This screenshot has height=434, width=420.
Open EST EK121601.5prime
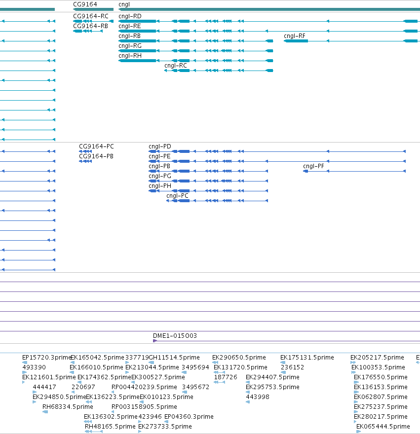pos(49,377)
